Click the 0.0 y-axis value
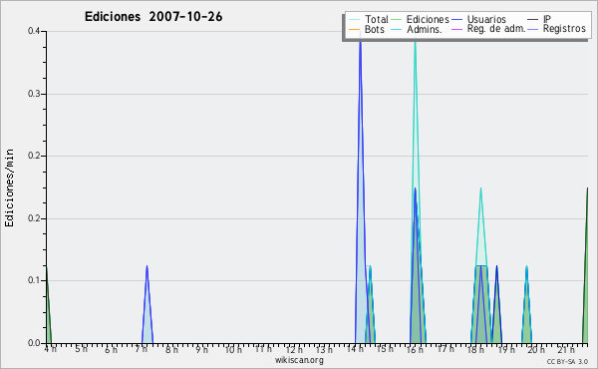Screen dimensions: 598x369 click(34, 343)
